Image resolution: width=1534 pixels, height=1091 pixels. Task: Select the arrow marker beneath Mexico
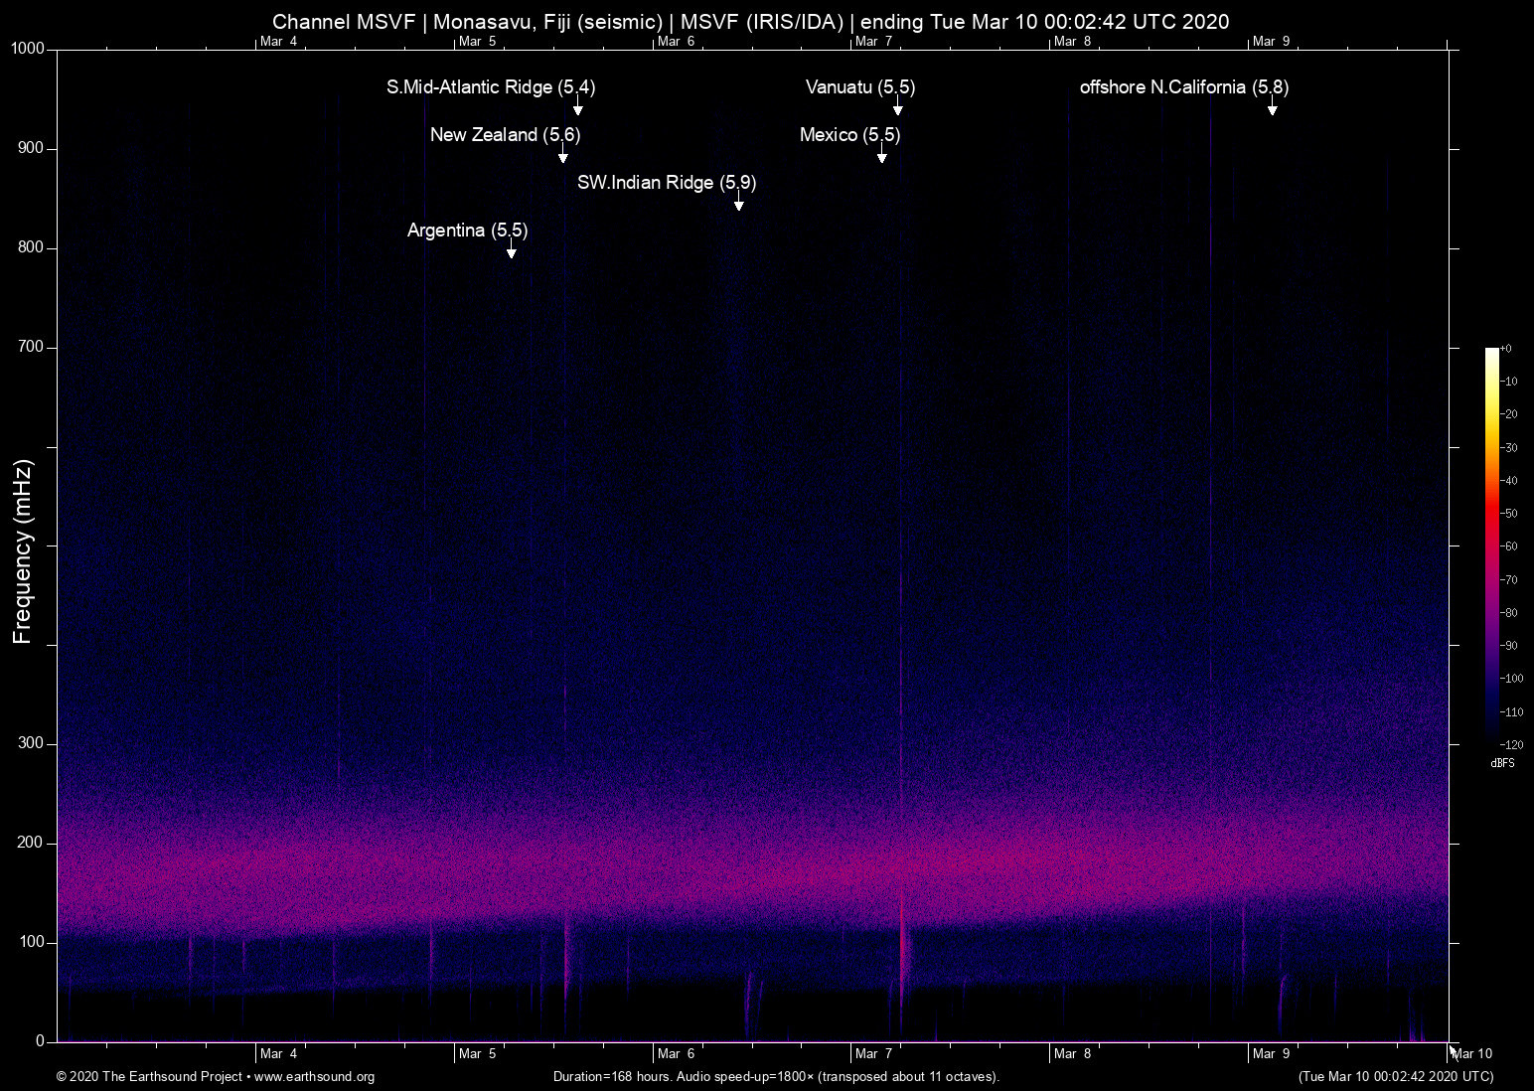pyautogui.click(x=882, y=154)
